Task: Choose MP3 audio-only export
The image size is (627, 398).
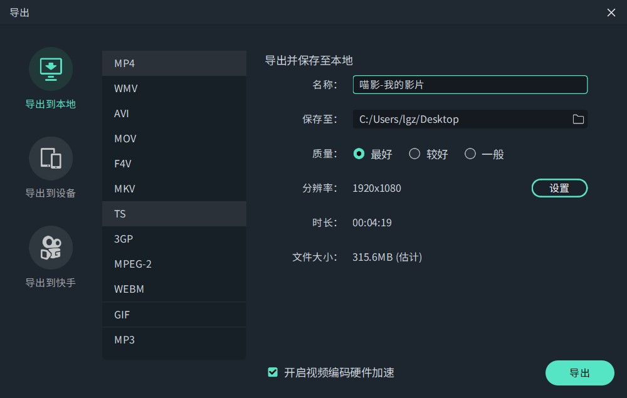Action: [174, 339]
